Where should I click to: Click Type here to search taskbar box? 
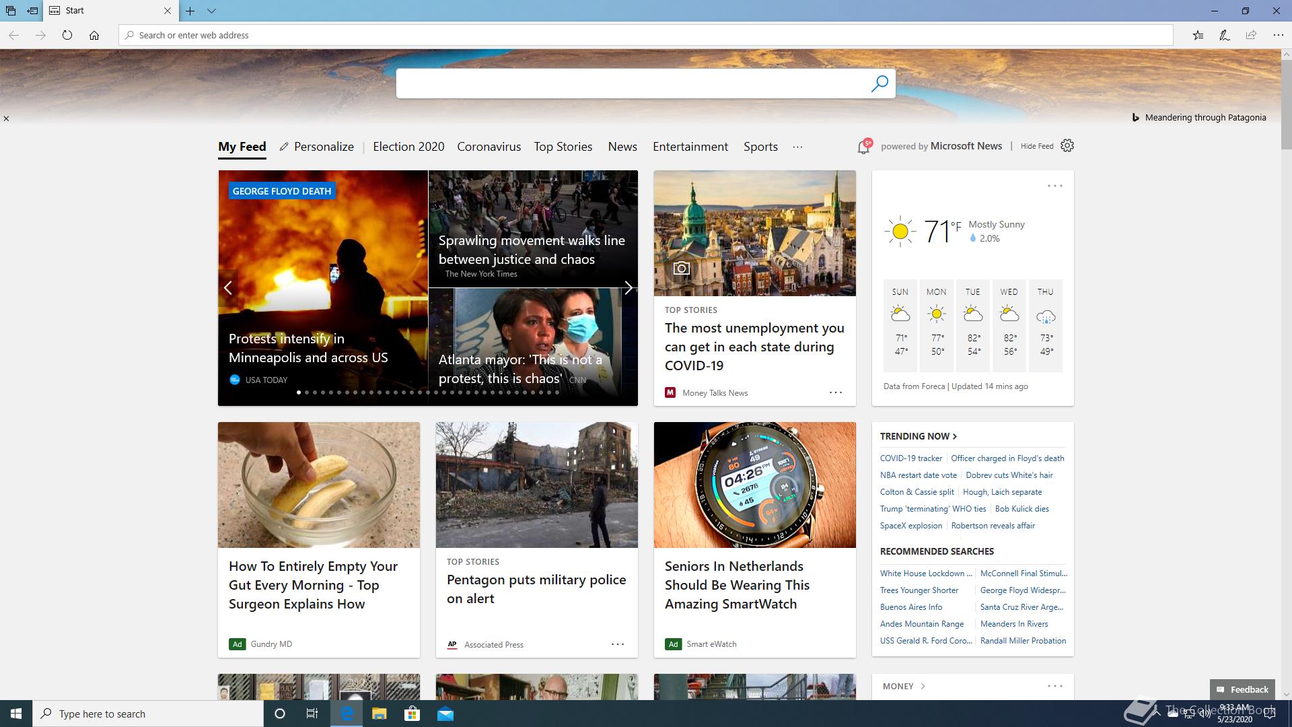[x=148, y=714]
